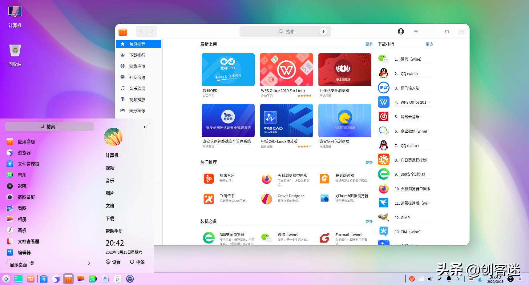Mute system volume using the tray speaker icon
Screen dimensions: 529x285
[x=430, y=279]
